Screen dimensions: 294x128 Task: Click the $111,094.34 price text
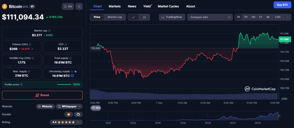coord(23,17)
